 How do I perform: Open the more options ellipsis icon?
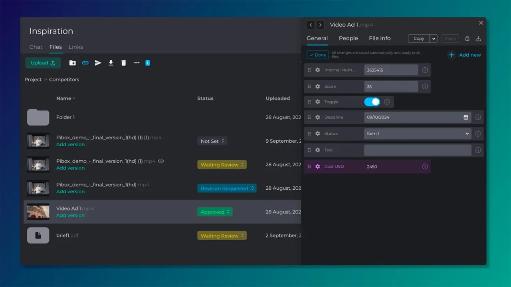coord(136,63)
